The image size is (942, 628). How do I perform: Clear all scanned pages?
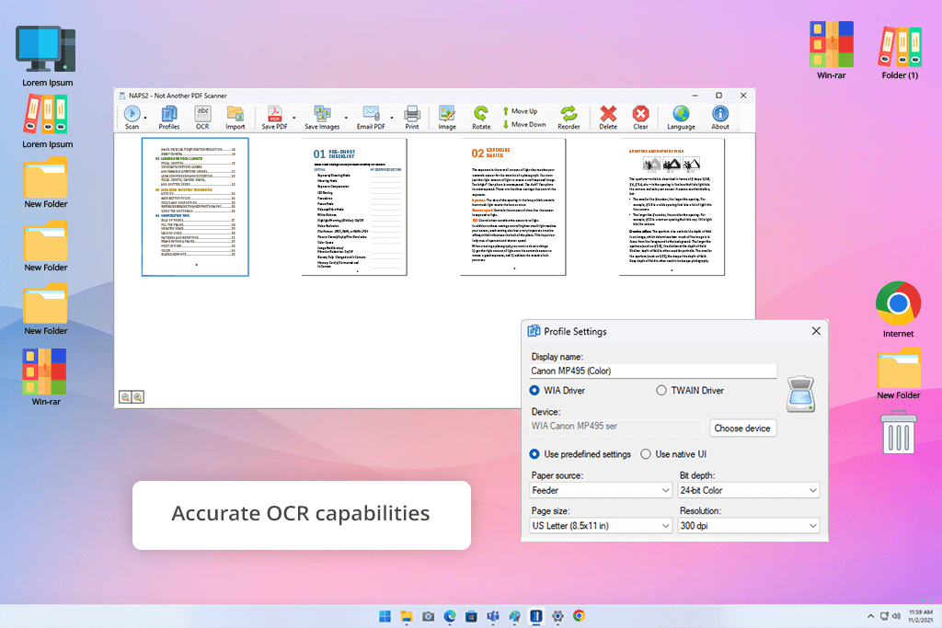640,117
